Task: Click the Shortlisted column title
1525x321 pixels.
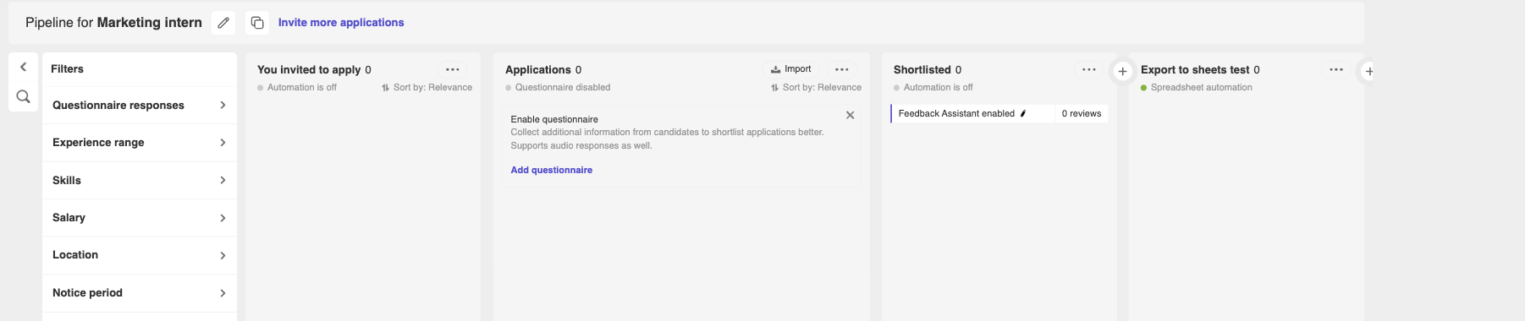Action: tap(922, 70)
